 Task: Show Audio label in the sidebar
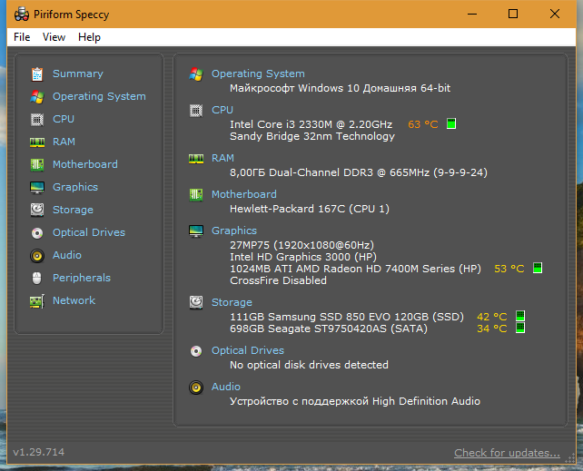[x=67, y=255]
